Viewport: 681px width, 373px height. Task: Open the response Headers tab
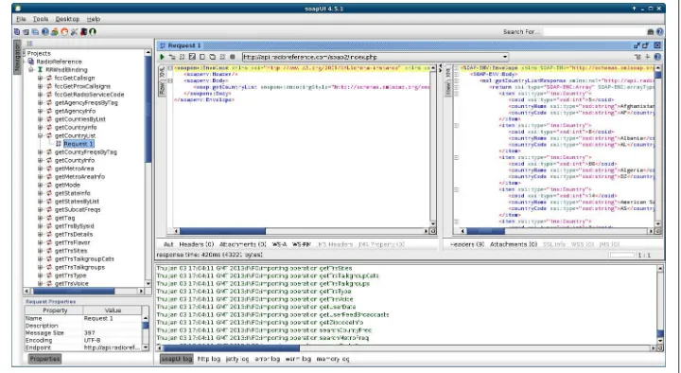tap(467, 244)
